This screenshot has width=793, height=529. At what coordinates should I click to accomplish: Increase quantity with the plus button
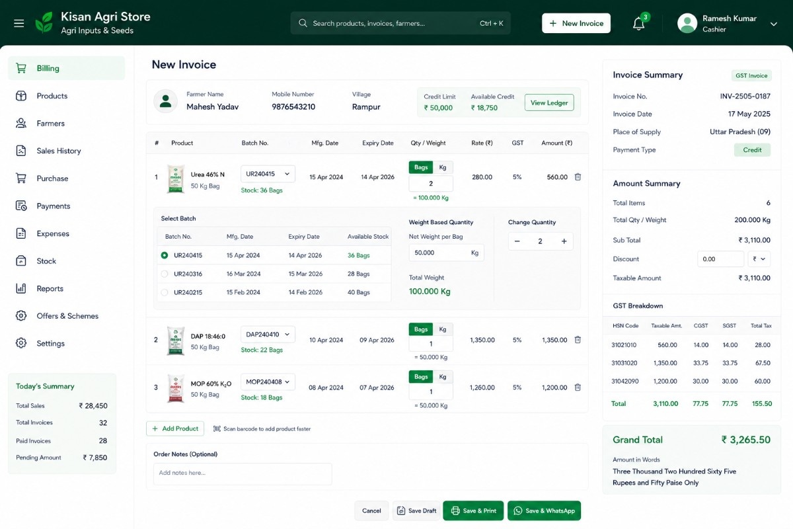(x=564, y=241)
